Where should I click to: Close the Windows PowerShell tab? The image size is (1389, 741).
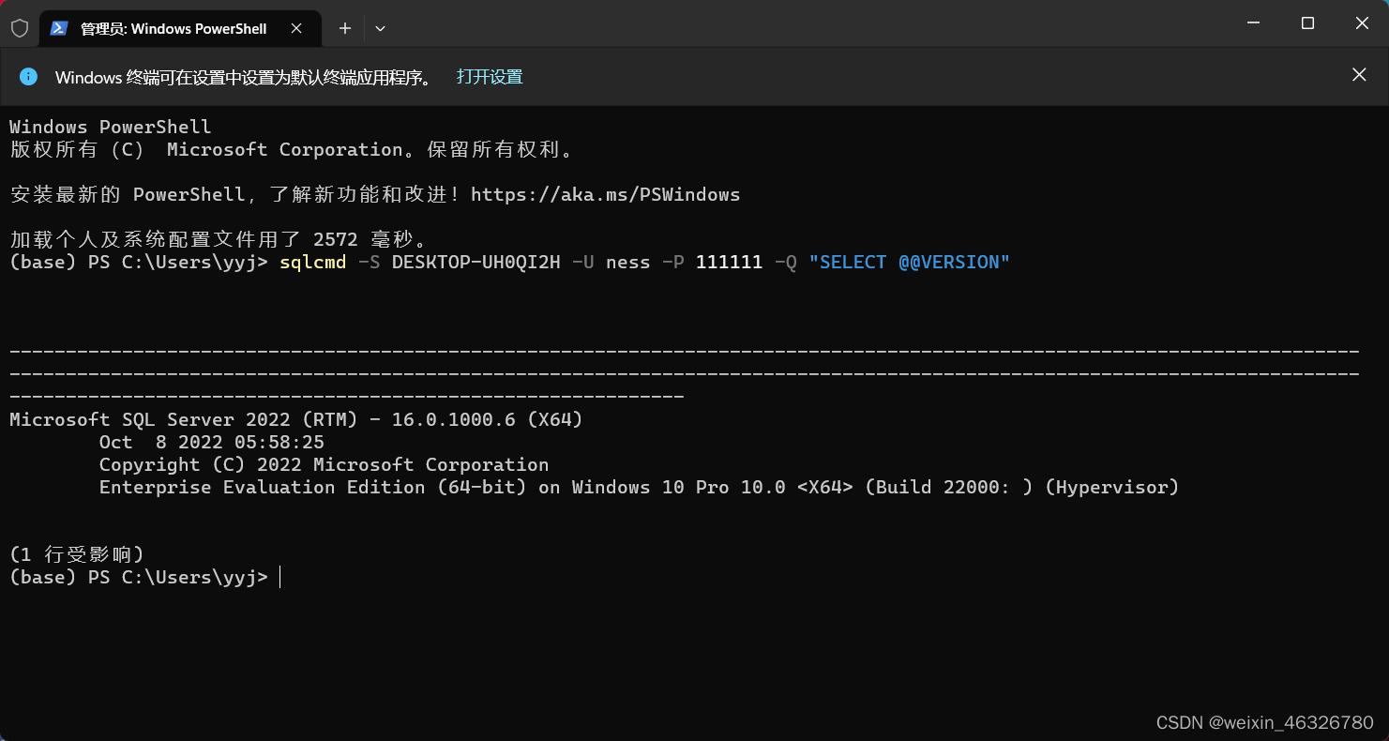[296, 28]
